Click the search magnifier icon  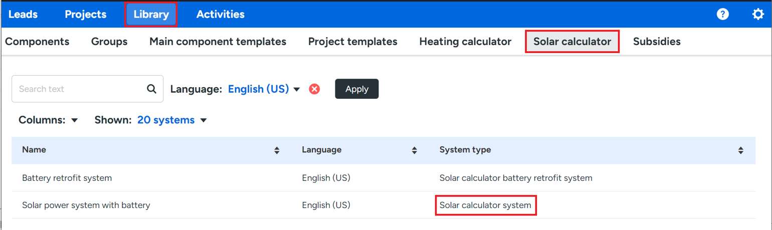pyautogui.click(x=151, y=89)
